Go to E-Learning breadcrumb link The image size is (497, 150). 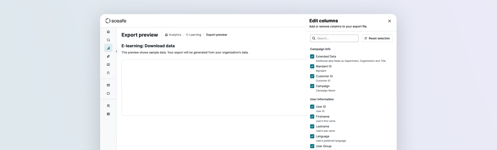(194, 35)
